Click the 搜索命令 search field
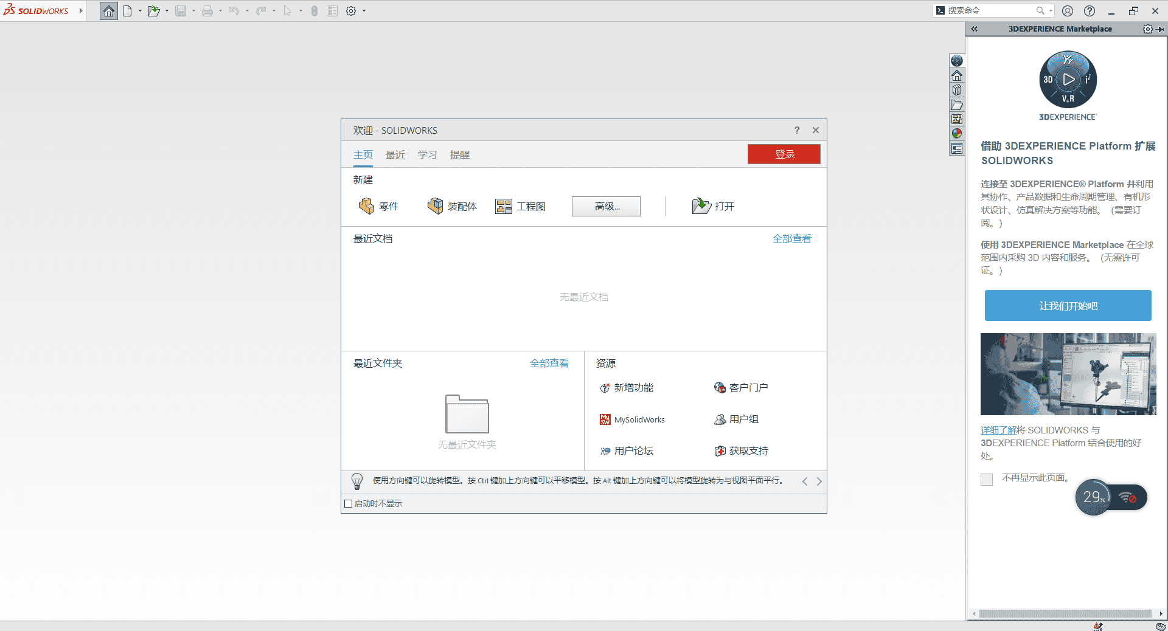Screen dimensions: 1168x631 [x=992, y=10]
